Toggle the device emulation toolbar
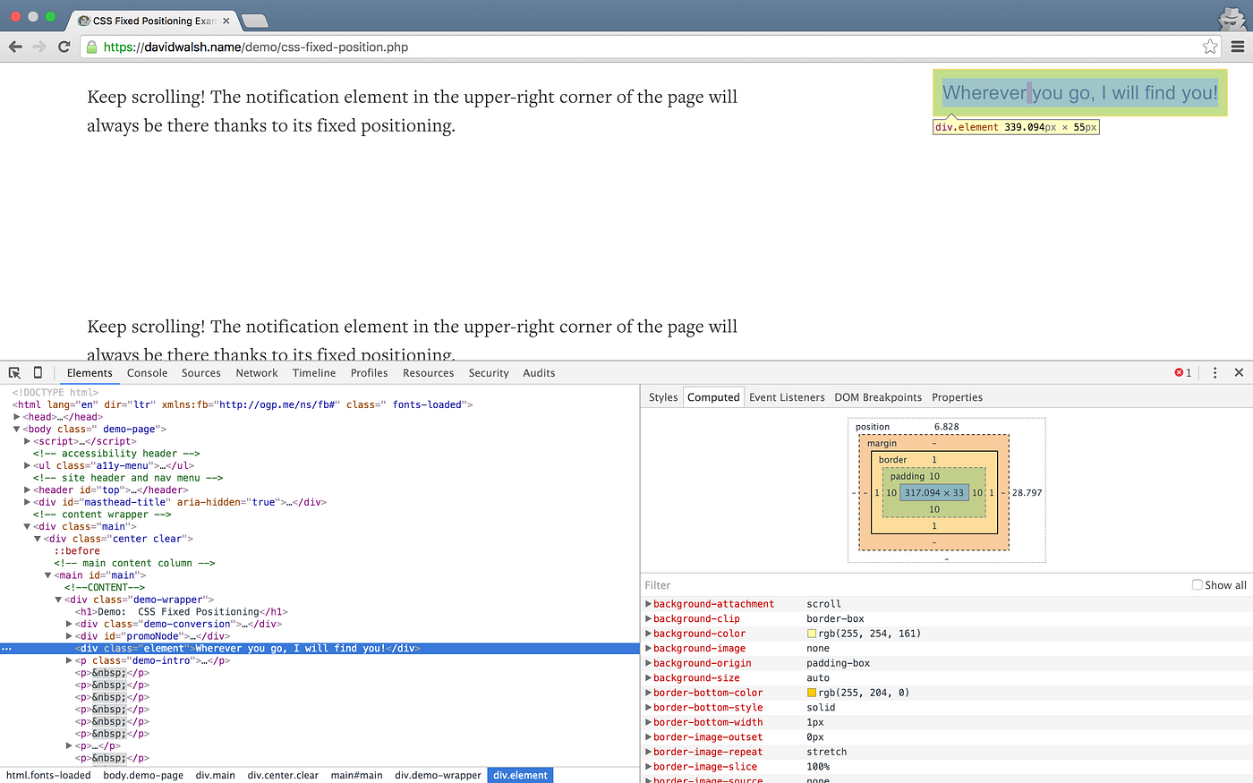1253x783 pixels. point(37,371)
